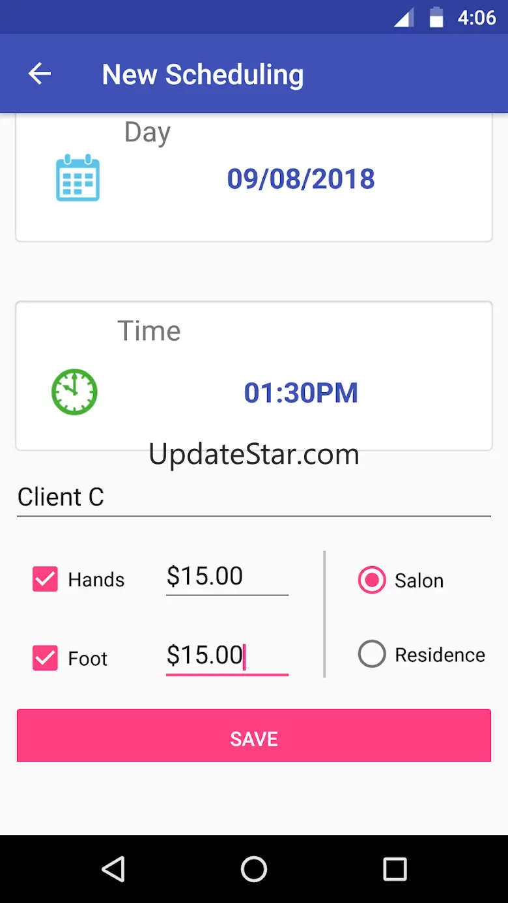Open recent apps square button
Image resolution: width=508 pixels, height=903 pixels.
[395, 868]
